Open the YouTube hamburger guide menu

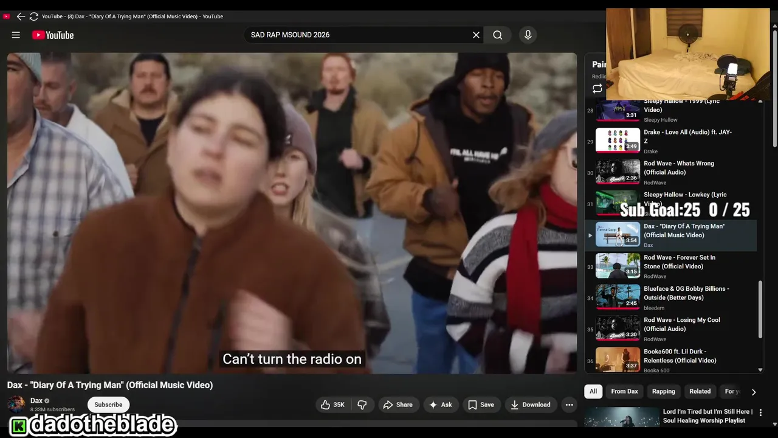coord(16,35)
